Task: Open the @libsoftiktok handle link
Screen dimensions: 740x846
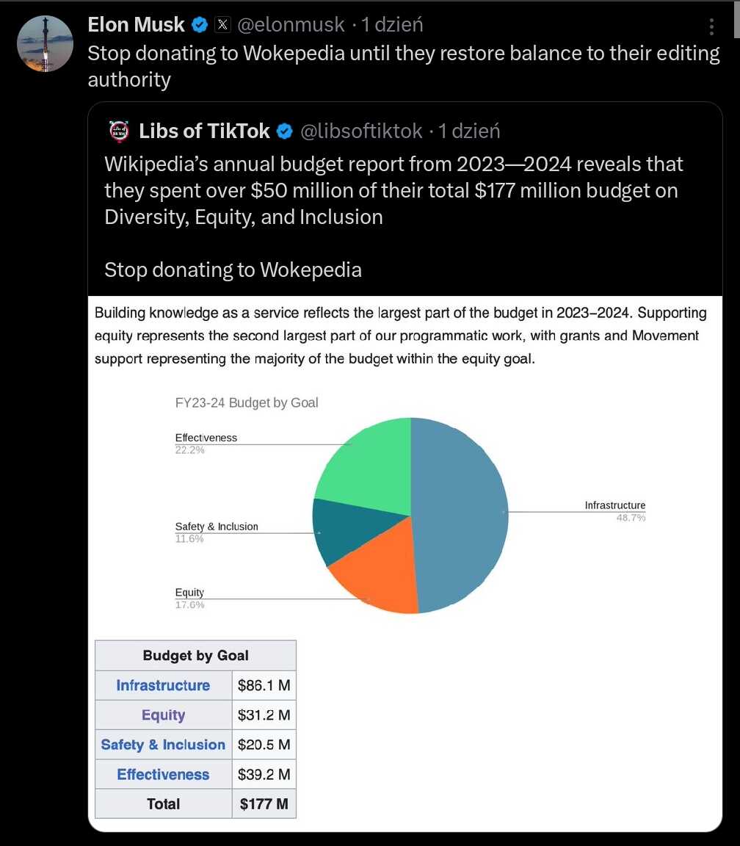Action: pyautogui.click(x=361, y=131)
